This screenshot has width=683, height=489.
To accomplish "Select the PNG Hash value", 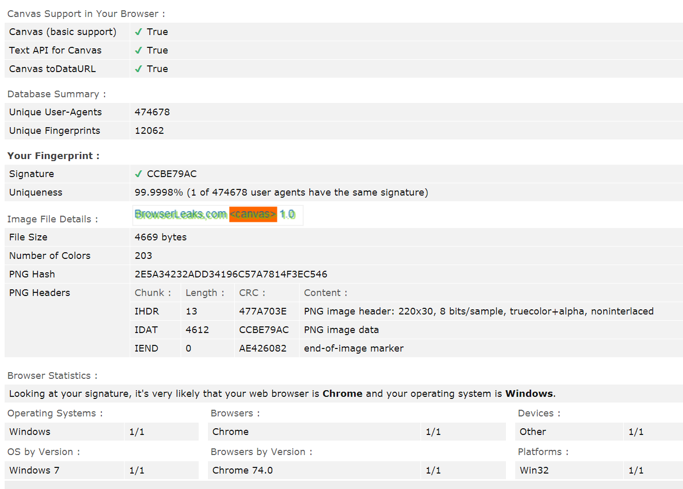I will [x=231, y=274].
